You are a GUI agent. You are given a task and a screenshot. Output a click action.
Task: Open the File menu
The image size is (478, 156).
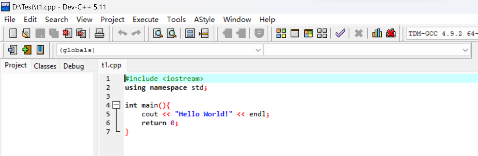[x=9, y=20]
